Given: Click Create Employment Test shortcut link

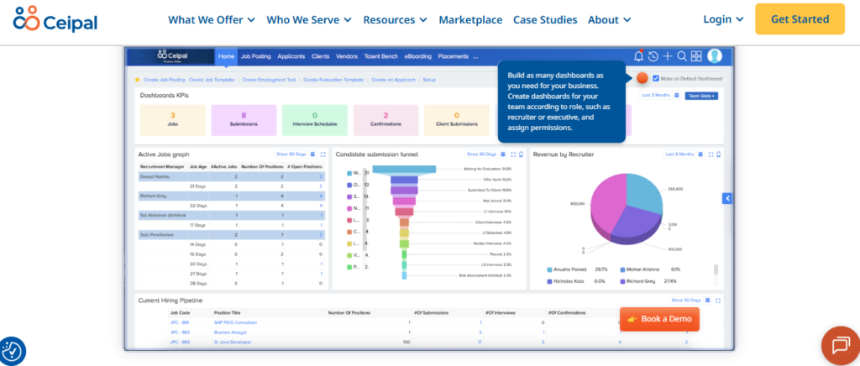Looking at the screenshot, I should (269, 80).
